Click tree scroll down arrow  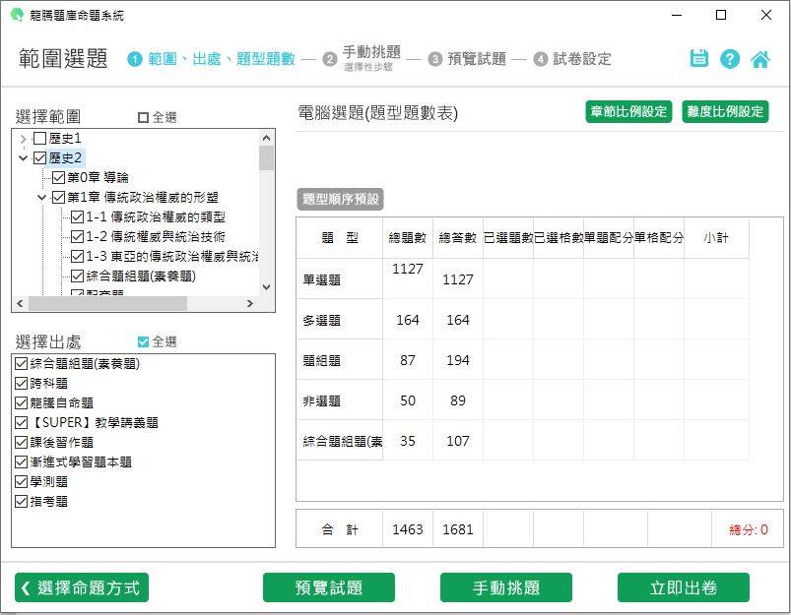click(266, 287)
